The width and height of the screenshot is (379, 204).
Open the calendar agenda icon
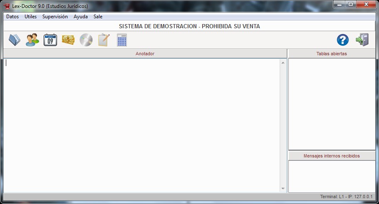(50, 40)
